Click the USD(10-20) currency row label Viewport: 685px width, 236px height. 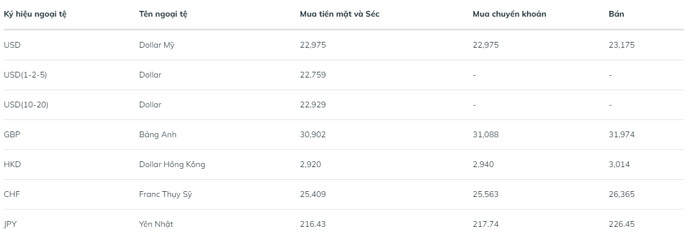click(27, 105)
